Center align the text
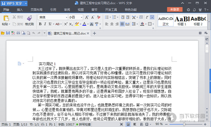The height and width of the screenshot is (127, 211). [x=112, y=24]
